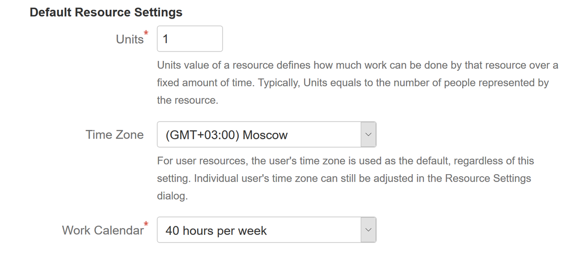Click the 'Work Calendar' field label

click(x=103, y=230)
